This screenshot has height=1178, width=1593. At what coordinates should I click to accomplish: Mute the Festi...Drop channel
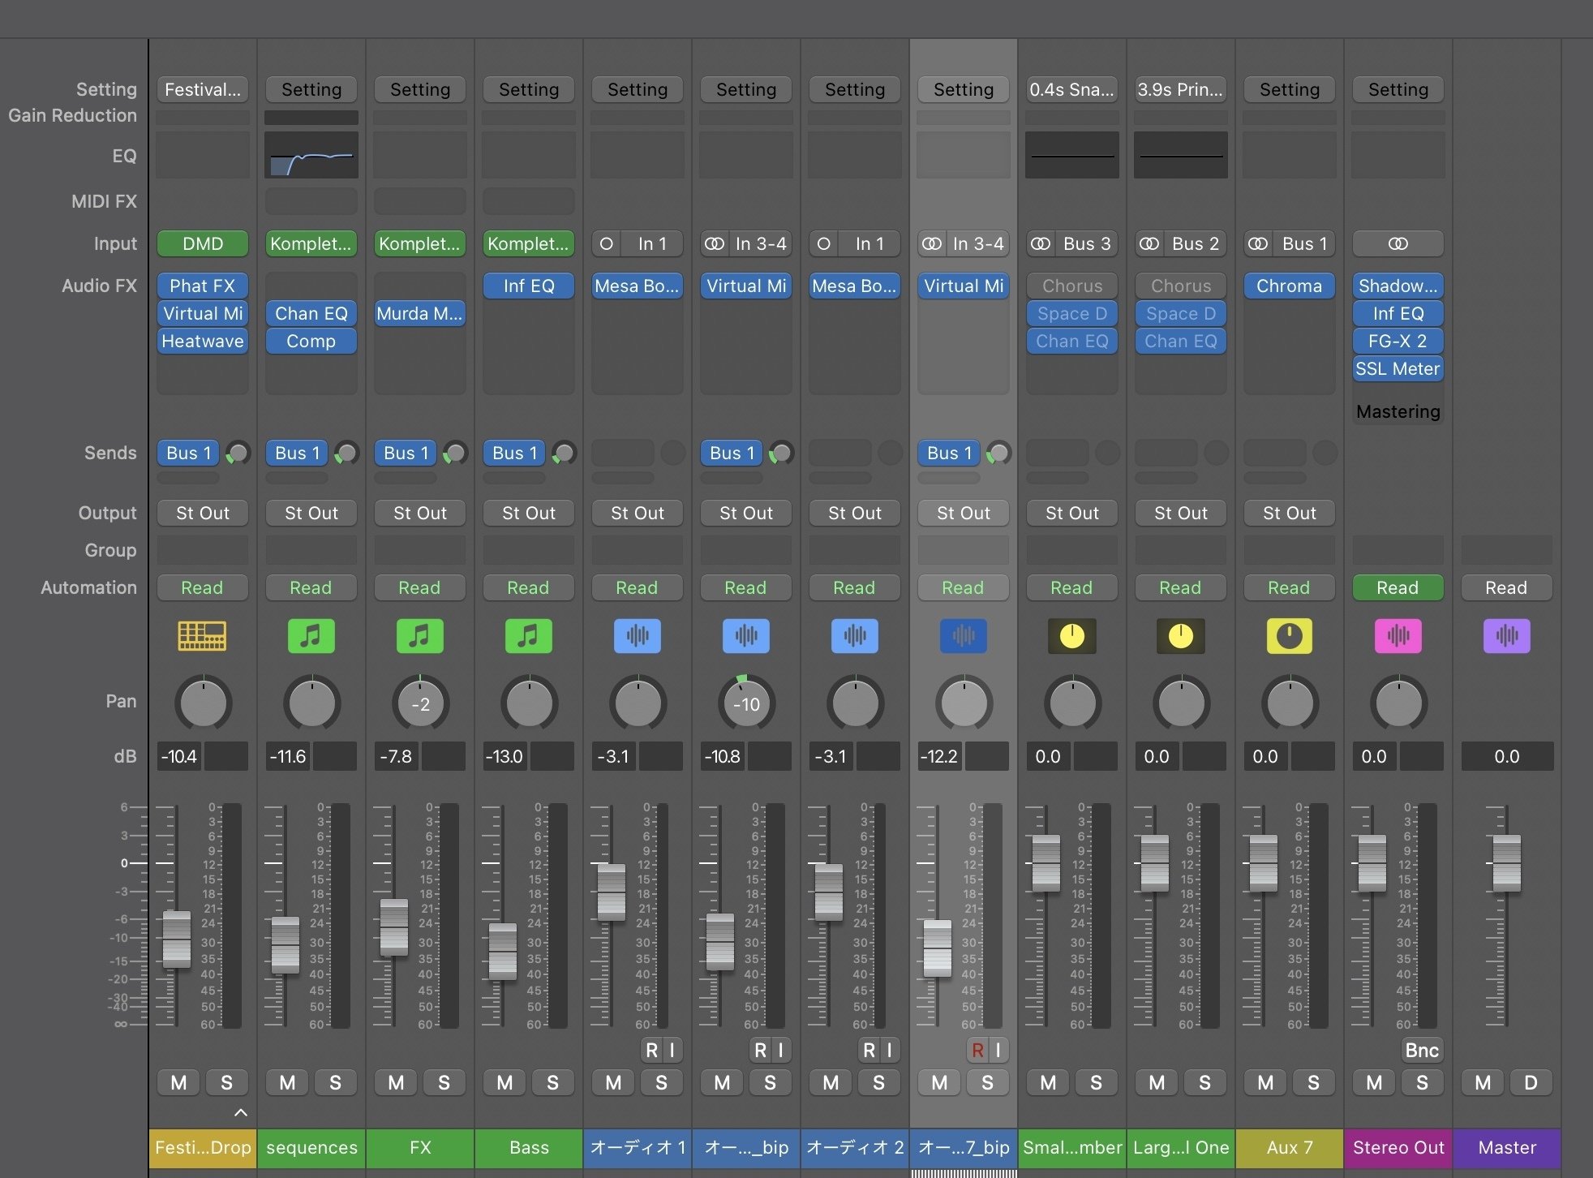pos(178,1082)
